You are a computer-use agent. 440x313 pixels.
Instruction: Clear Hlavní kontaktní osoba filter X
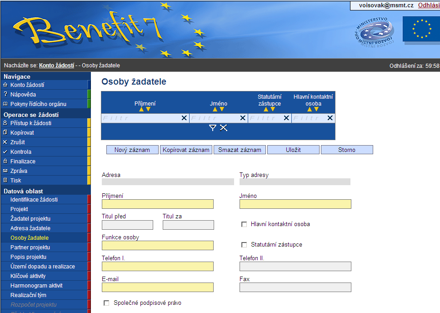330,118
